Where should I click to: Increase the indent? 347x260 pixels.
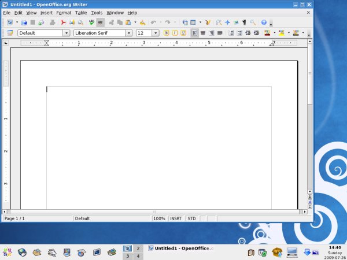tap(256, 33)
